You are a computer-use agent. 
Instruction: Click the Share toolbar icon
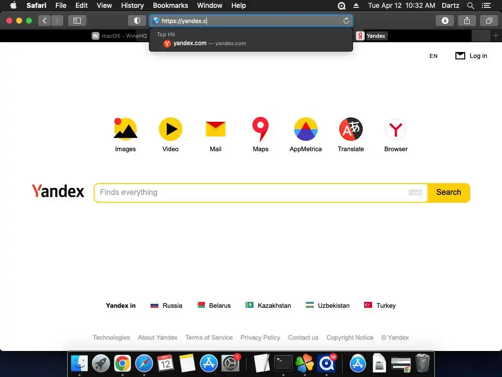467,21
